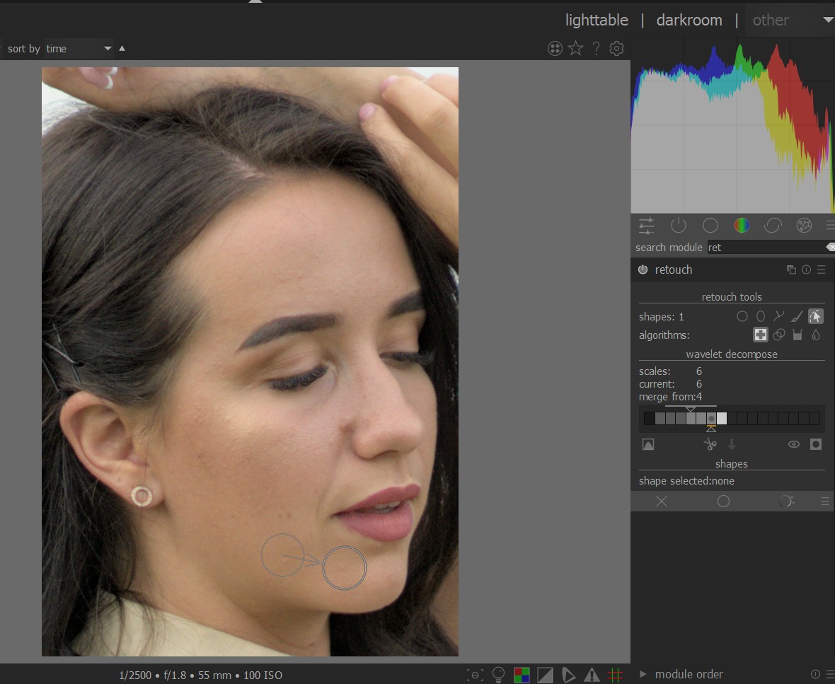Toggle the eye icon to suppress shapes
Screen dimensions: 835x684
(793, 444)
